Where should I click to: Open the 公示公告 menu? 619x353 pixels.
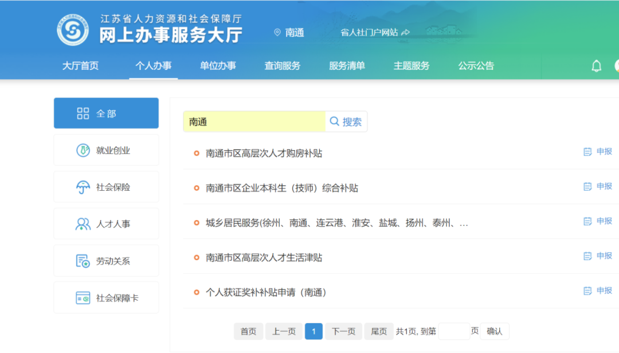476,65
